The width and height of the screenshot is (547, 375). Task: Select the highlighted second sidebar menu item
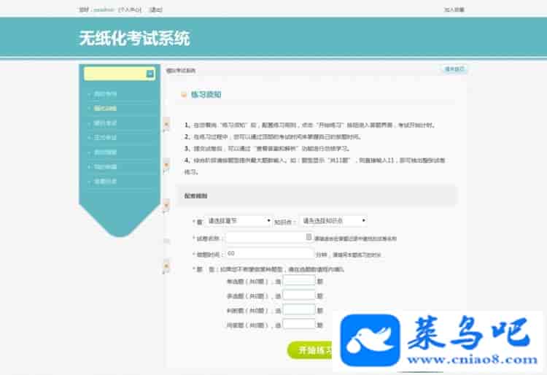[105, 109]
